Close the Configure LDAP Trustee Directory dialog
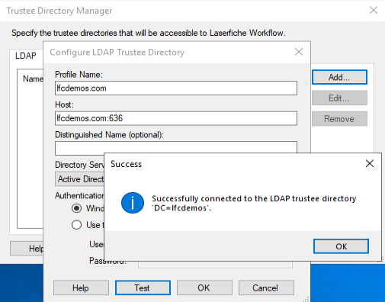This screenshot has width=385, height=302. 299,52
